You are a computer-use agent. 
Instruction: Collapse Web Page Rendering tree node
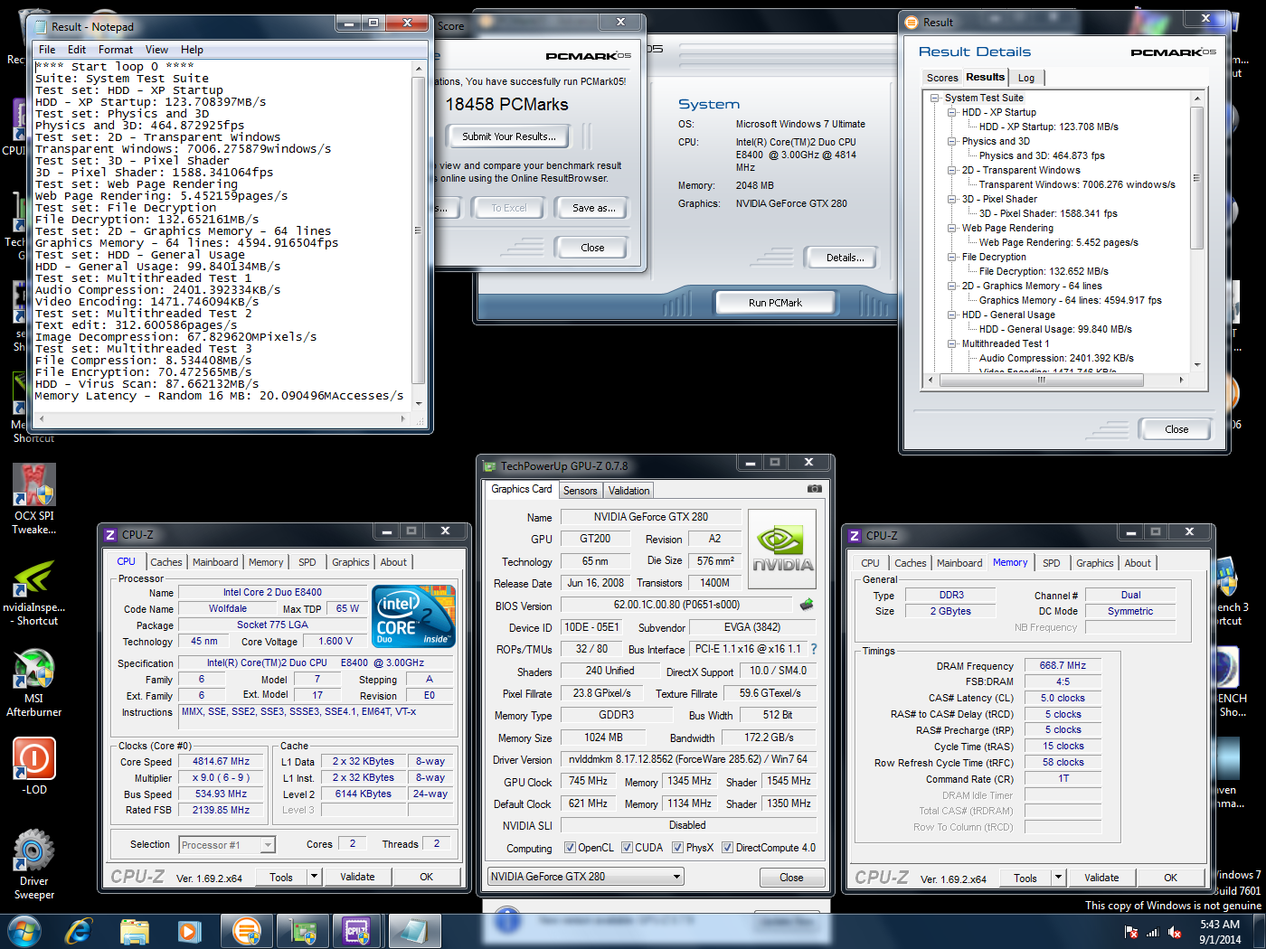point(952,228)
